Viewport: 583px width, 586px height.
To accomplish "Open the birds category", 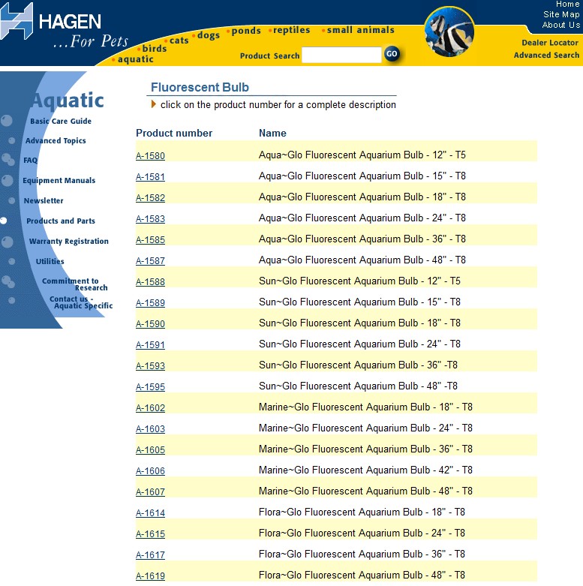I will point(155,48).
